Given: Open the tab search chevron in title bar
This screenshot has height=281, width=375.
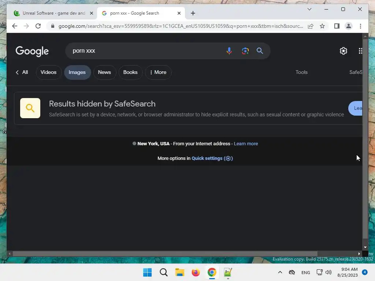Looking at the screenshot, I should (x=309, y=9).
